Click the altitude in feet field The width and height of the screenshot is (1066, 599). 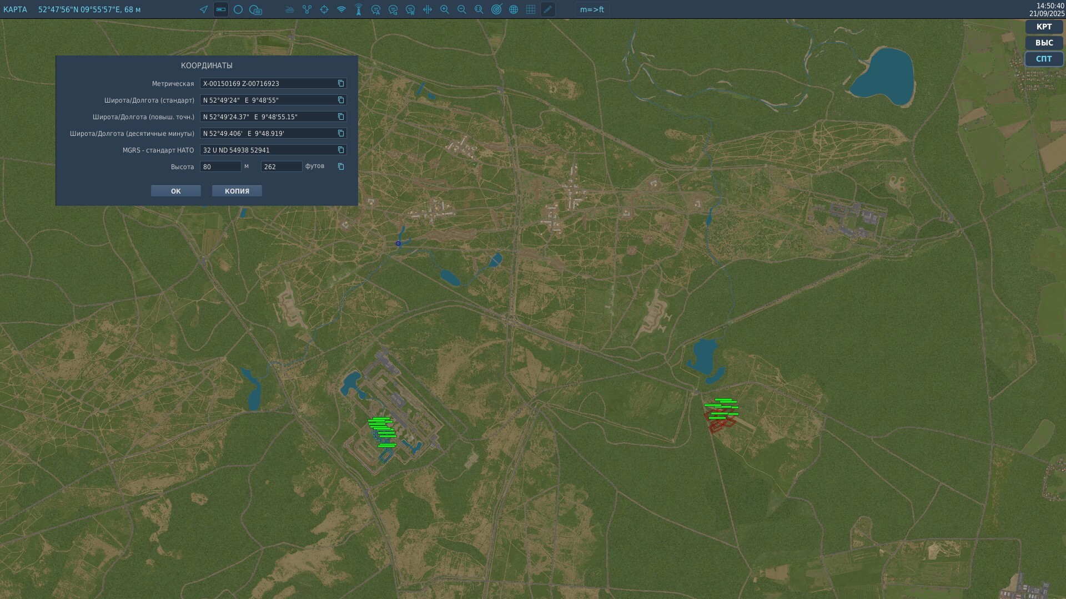point(282,166)
